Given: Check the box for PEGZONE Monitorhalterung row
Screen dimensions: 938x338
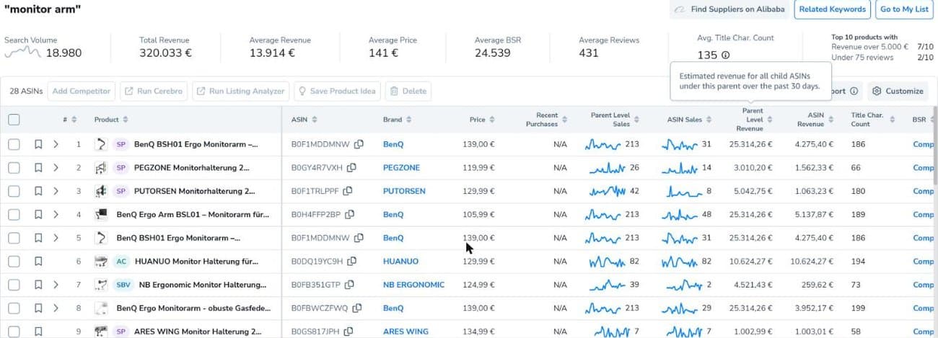Looking at the screenshot, I should click(14, 168).
